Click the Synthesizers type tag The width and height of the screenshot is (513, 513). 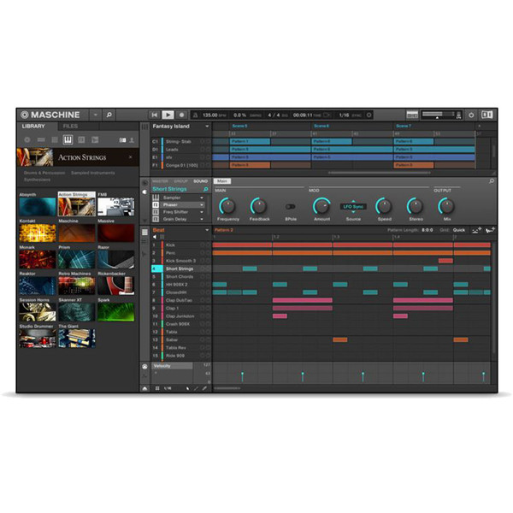[38, 180]
